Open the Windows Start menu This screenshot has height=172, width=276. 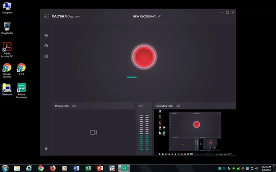pyautogui.click(x=5, y=168)
